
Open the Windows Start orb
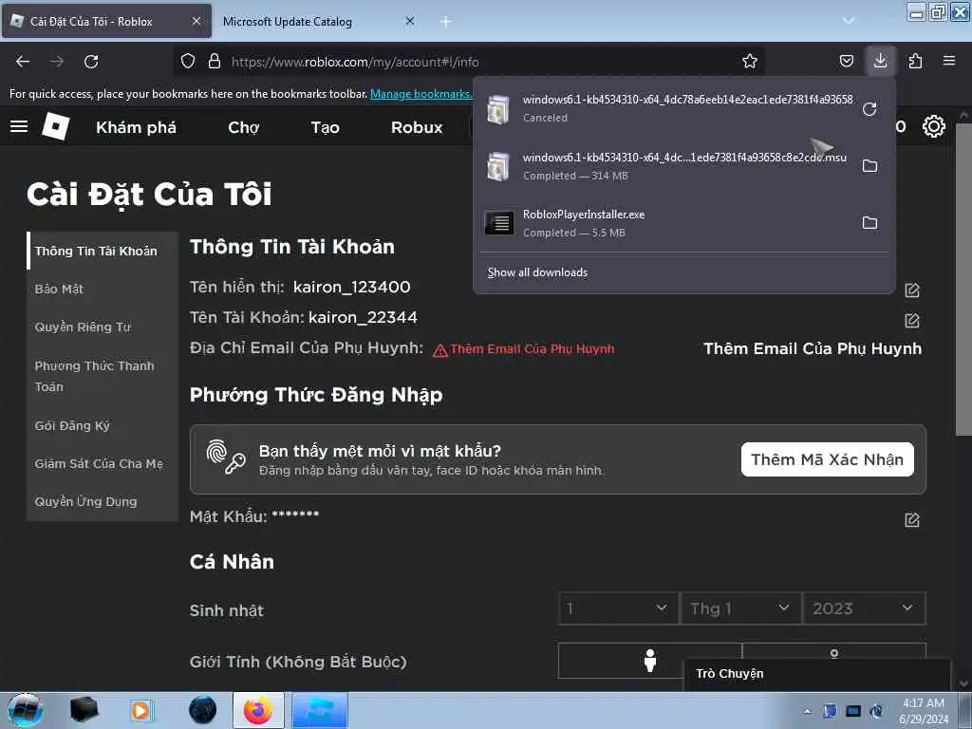[26, 710]
